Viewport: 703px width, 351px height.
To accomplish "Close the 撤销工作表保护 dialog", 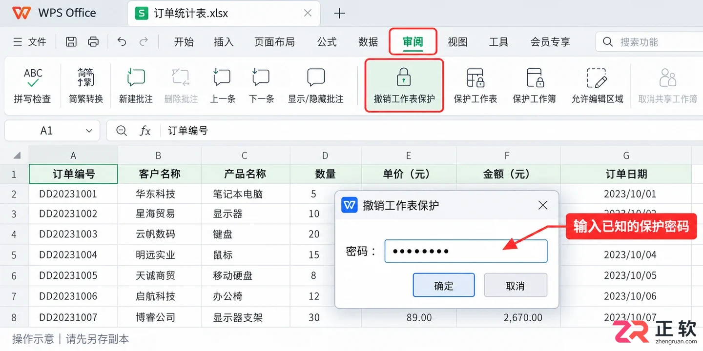I will pyautogui.click(x=542, y=205).
